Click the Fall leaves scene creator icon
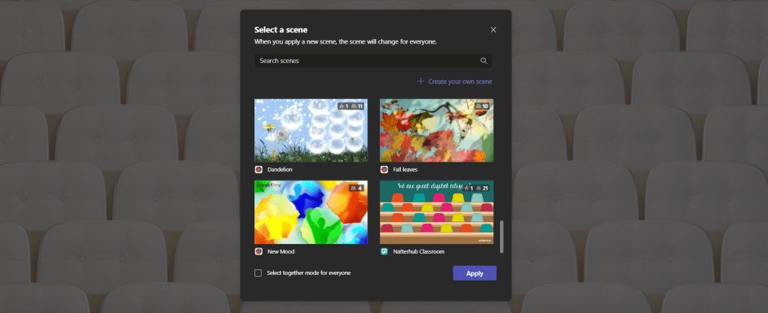This screenshot has height=313, width=768. click(384, 170)
